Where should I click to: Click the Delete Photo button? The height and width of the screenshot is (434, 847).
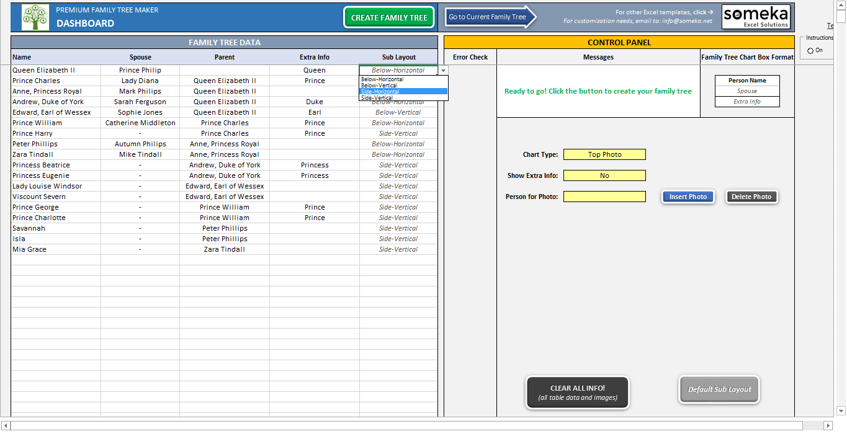click(751, 197)
